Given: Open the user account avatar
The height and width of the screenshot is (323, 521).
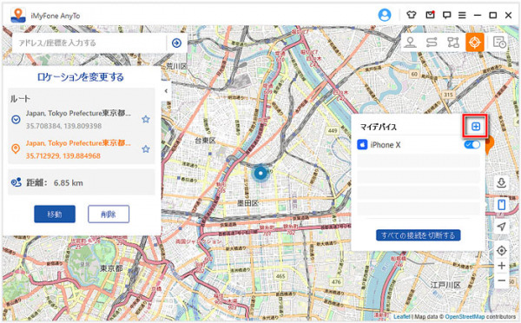Looking at the screenshot, I should coord(385,15).
